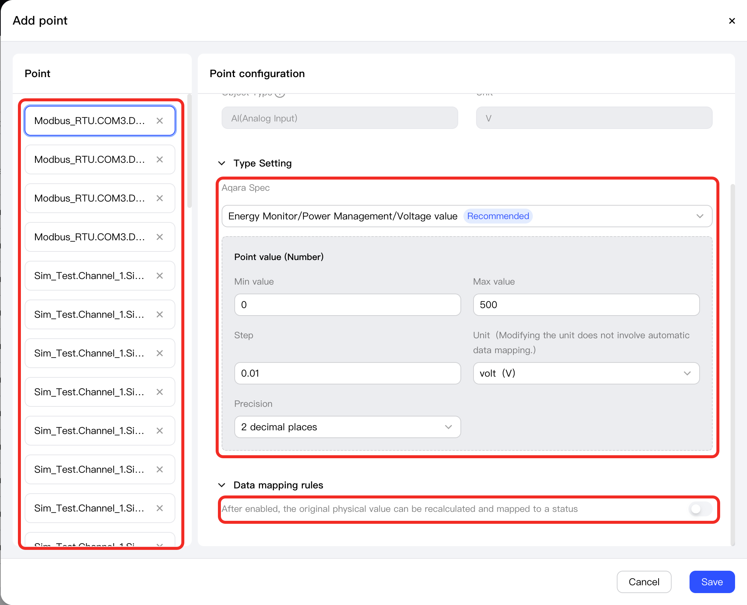The image size is (747, 605).
Task: Remove the first Sim_Test.Channel_1 point with X
Action: click(x=160, y=276)
